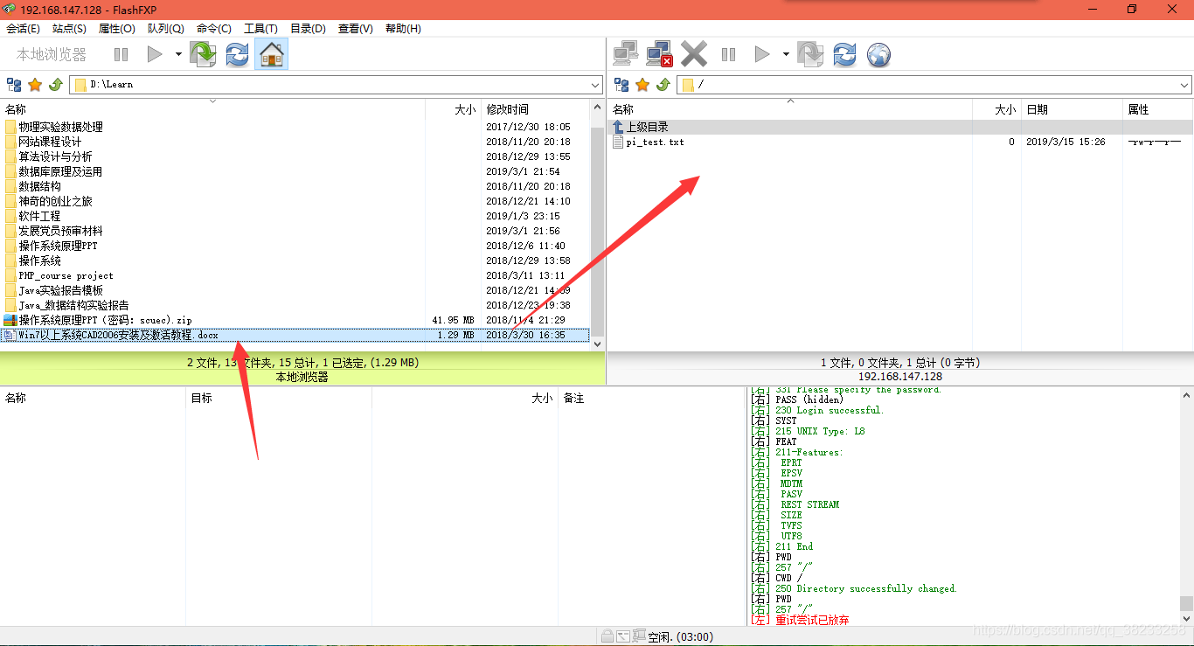
Task: Click the remote transfer queue icon
Action: pos(810,54)
